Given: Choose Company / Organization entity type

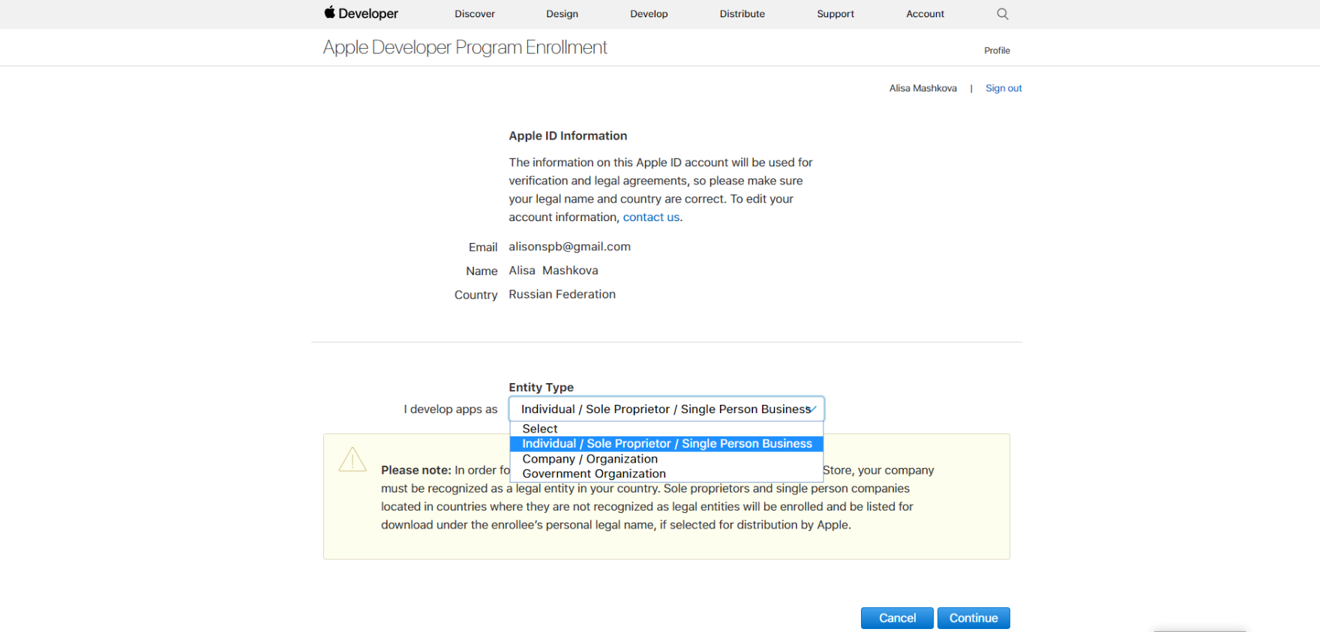Looking at the screenshot, I should pos(589,459).
